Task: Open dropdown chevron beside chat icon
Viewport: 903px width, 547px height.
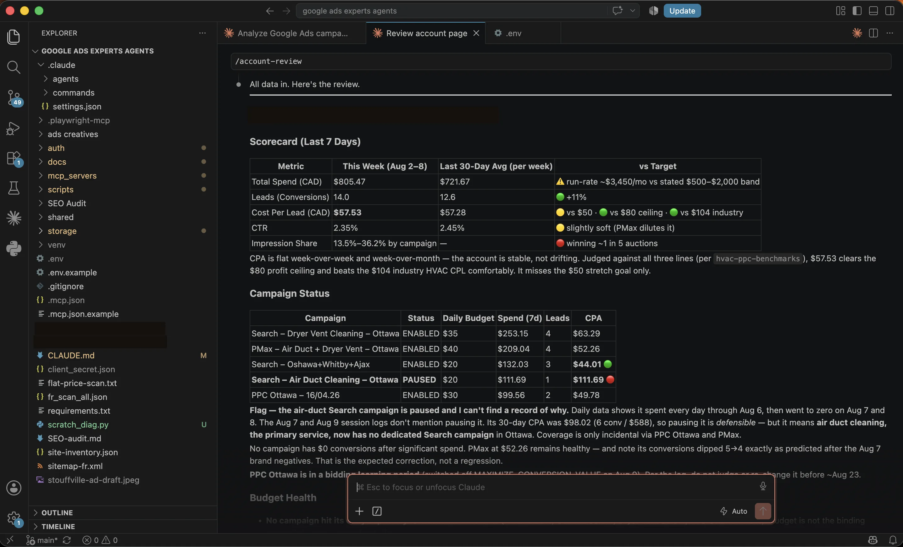Action: [x=633, y=11]
